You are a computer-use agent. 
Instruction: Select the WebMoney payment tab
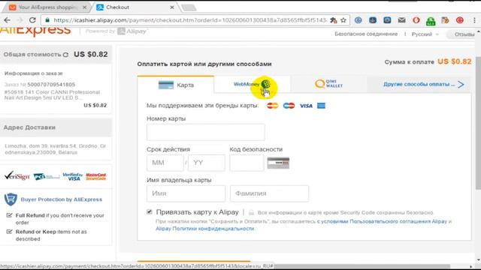(253, 84)
